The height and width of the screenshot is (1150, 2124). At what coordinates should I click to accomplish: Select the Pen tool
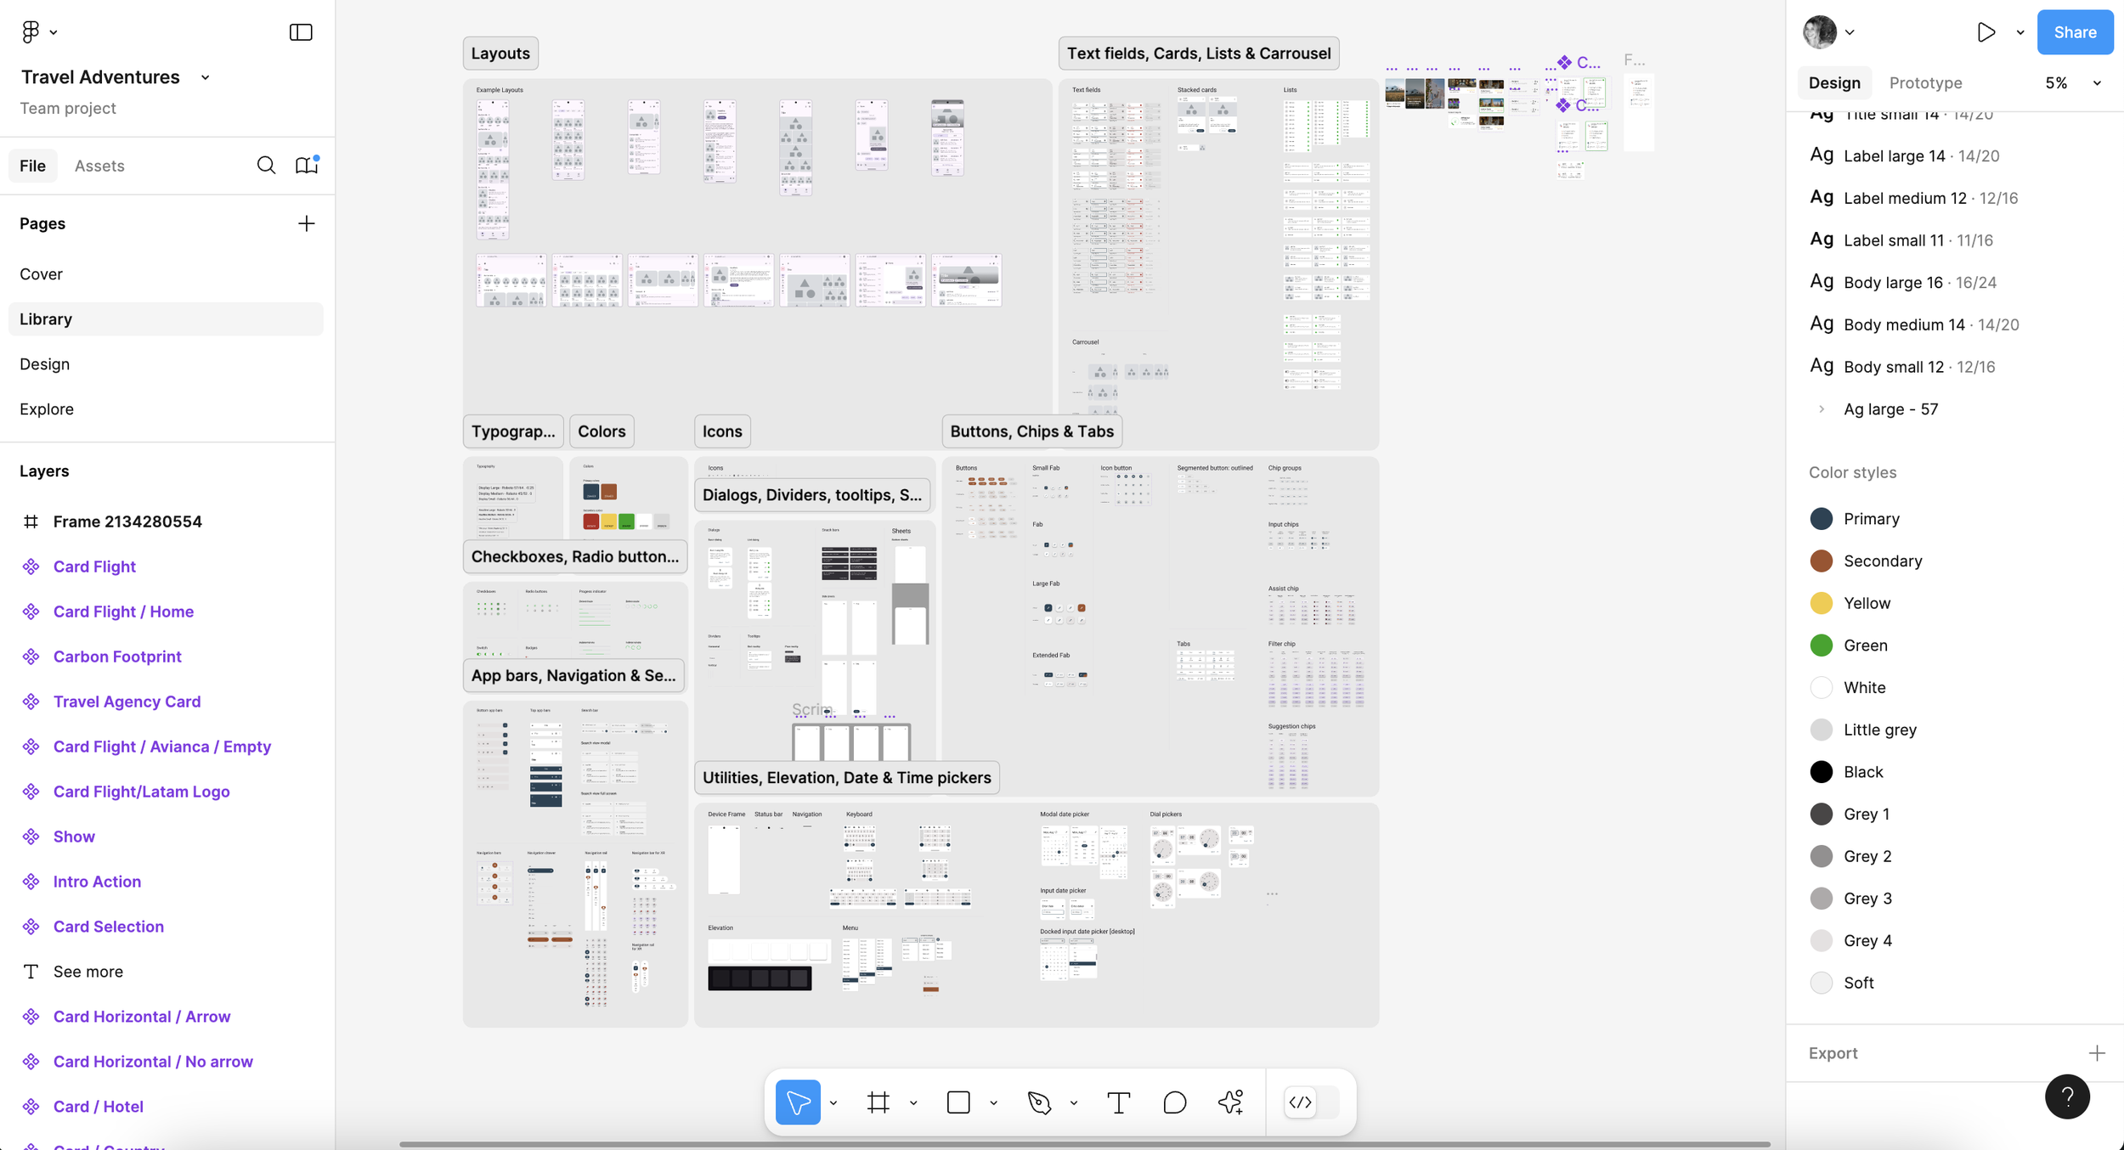coord(1039,1102)
